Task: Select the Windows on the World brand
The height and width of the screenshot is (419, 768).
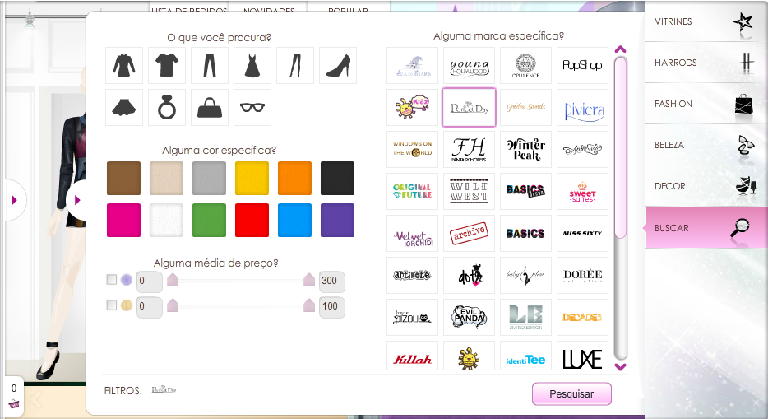Action: pos(413,150)
